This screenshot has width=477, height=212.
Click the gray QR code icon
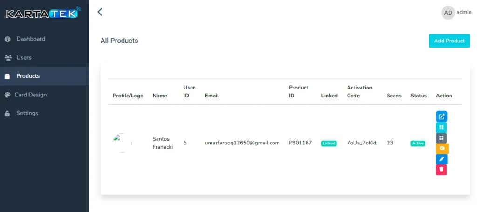pos(441,138)
